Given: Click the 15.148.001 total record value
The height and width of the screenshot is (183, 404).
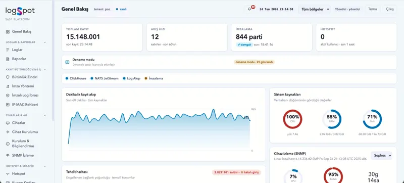Looking at the screenshot, I should point(83,37).
